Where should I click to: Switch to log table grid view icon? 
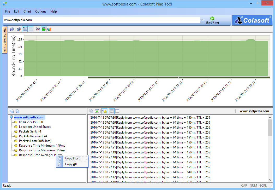tap(117, 111)
